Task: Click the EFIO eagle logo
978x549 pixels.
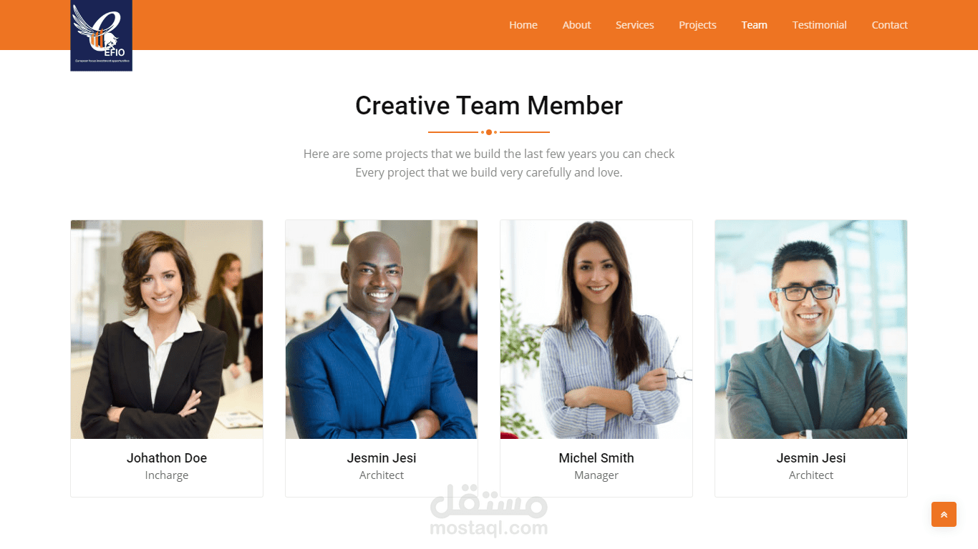Action: click(101, 36)
